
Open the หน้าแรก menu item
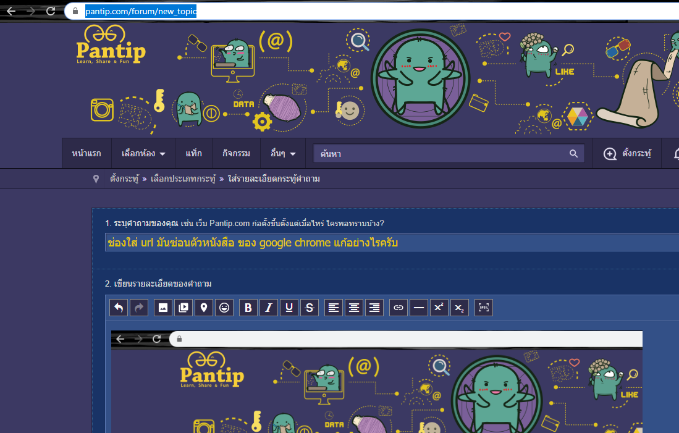pos(86,153)
